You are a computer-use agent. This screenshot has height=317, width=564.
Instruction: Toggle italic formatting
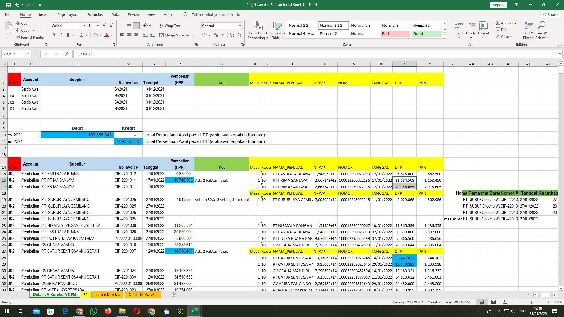[x=61, y=35]
